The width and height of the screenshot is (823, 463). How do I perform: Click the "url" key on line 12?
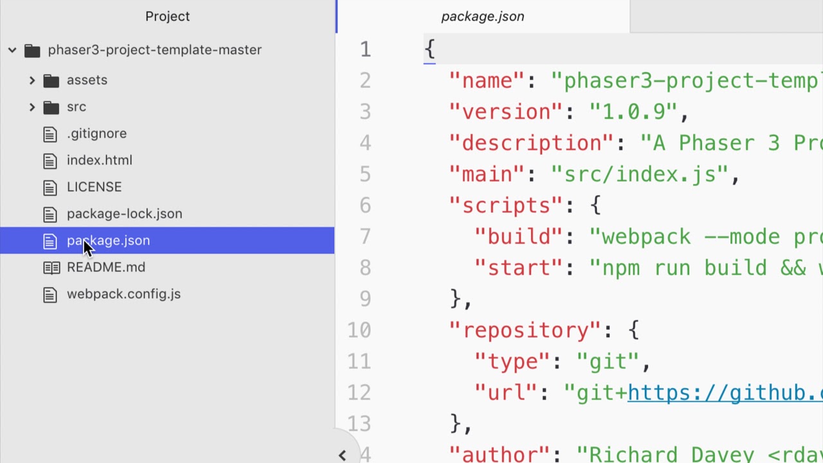coord(506,392)
